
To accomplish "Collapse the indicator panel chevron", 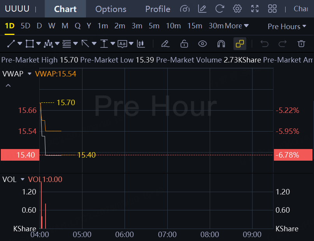I will point(8,86).
